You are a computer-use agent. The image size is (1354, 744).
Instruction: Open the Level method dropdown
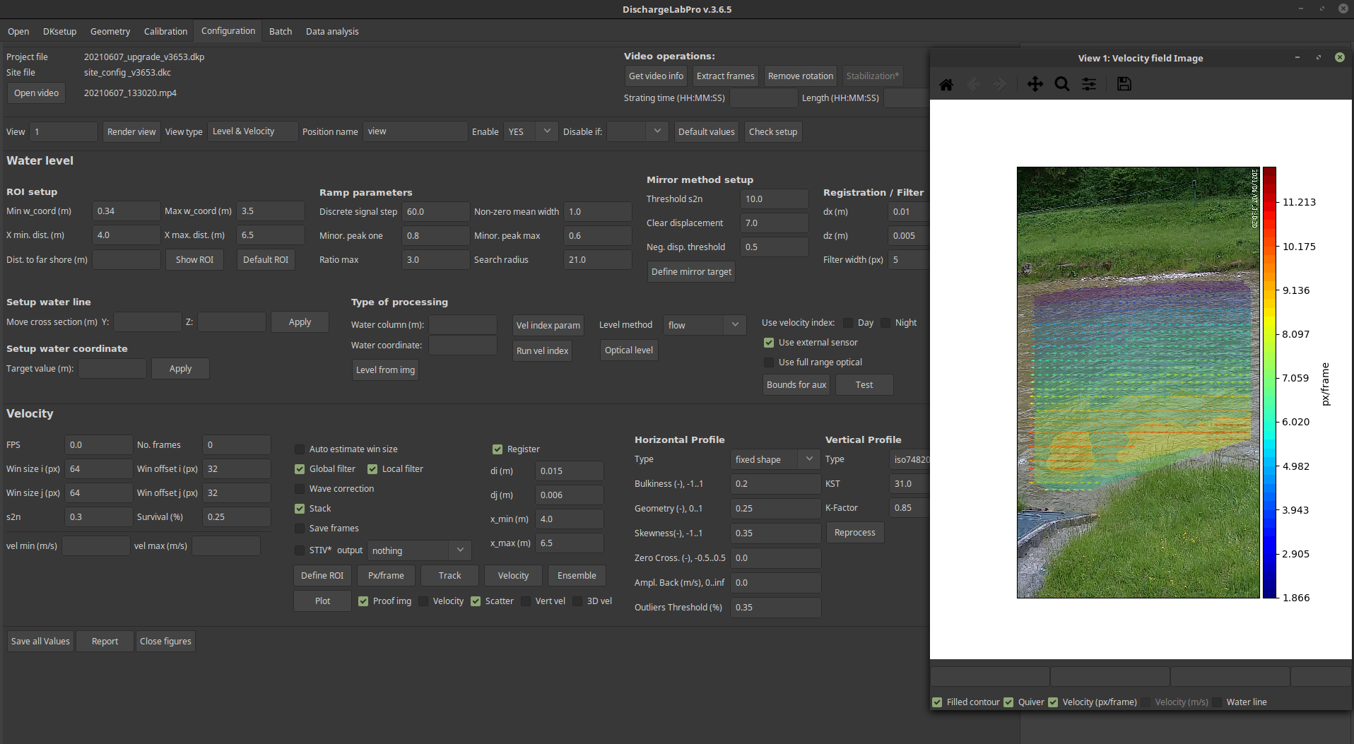click(x=704, y=325)
